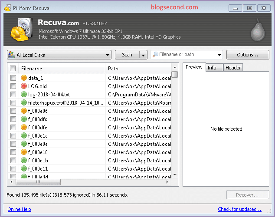The height and width of the screenshot is (217, 275).
Task: Check the box for fileterhapus.txt
Action: tap(13, 102)
